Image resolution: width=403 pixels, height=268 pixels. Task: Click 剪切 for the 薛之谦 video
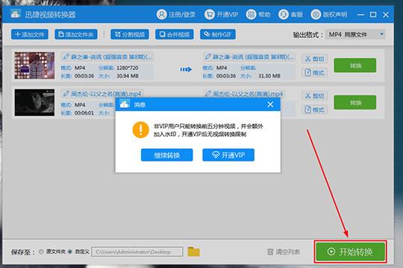coord(315,59)
